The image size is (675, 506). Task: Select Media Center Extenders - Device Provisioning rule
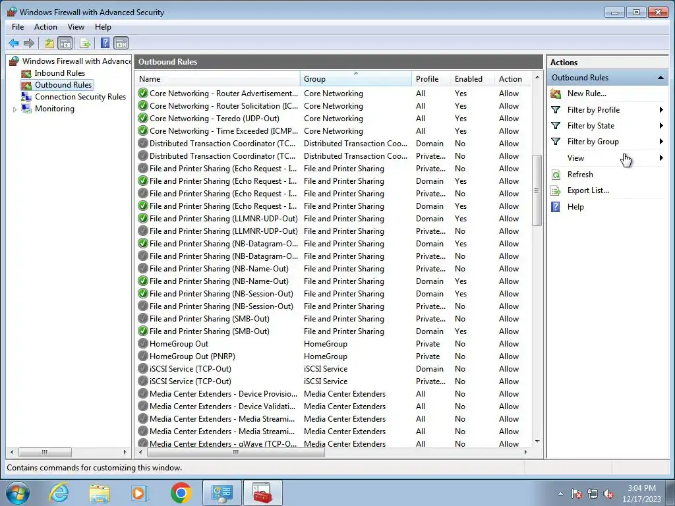tap(334, 394)
